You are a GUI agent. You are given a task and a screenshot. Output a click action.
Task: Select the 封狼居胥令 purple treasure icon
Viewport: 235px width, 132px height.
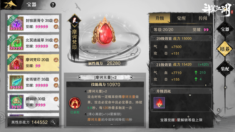pyautogui.click(x=16, y=23)
